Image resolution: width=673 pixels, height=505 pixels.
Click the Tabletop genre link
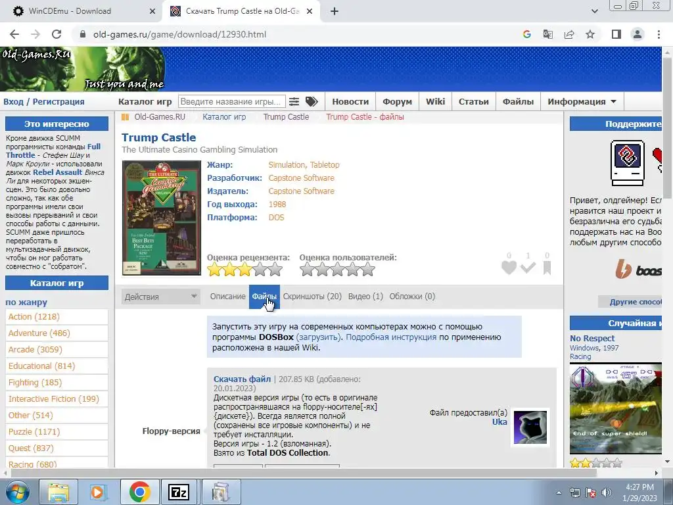[325, 165]
